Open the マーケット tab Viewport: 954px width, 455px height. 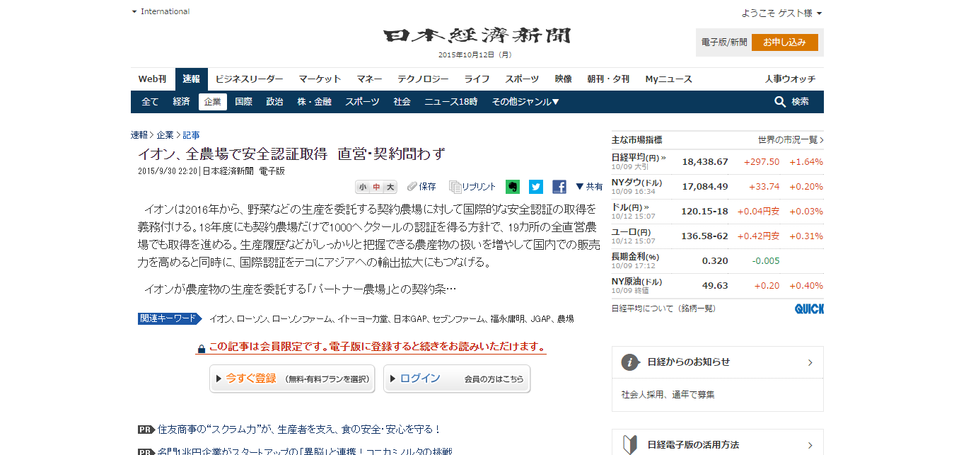[x=320, y=79]
